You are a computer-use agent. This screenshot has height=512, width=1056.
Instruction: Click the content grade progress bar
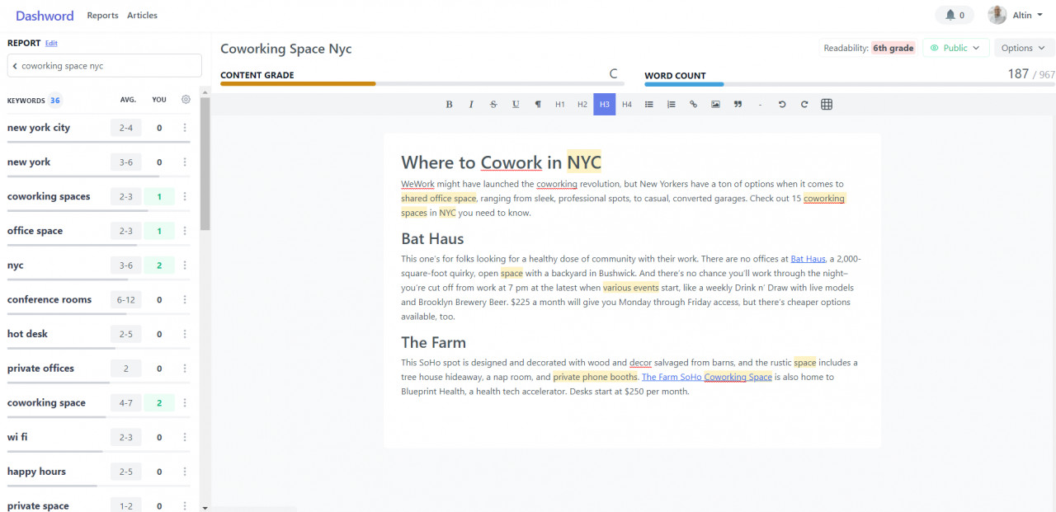pyautogui.click(x=422, y=83)
